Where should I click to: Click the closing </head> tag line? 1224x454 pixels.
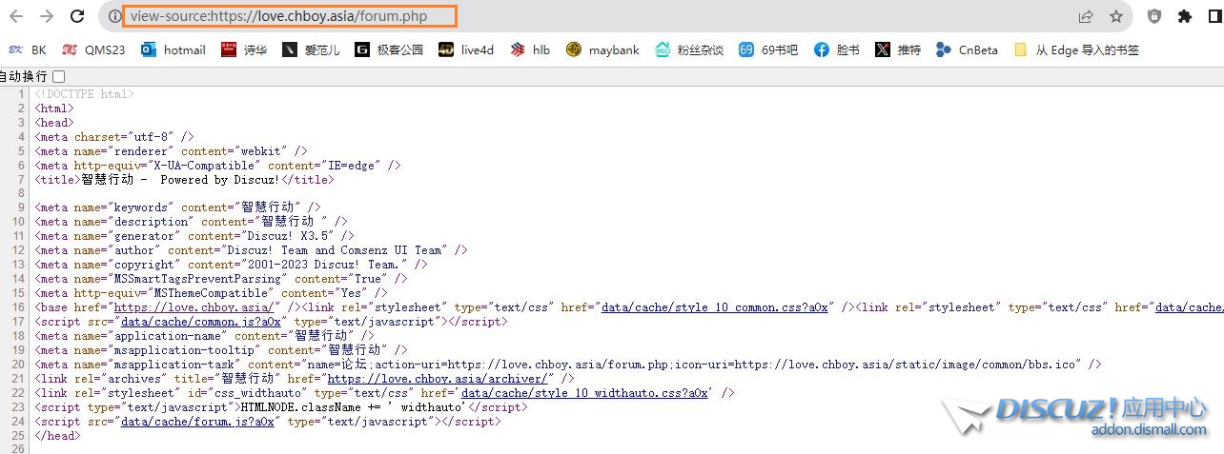point(57,436)
